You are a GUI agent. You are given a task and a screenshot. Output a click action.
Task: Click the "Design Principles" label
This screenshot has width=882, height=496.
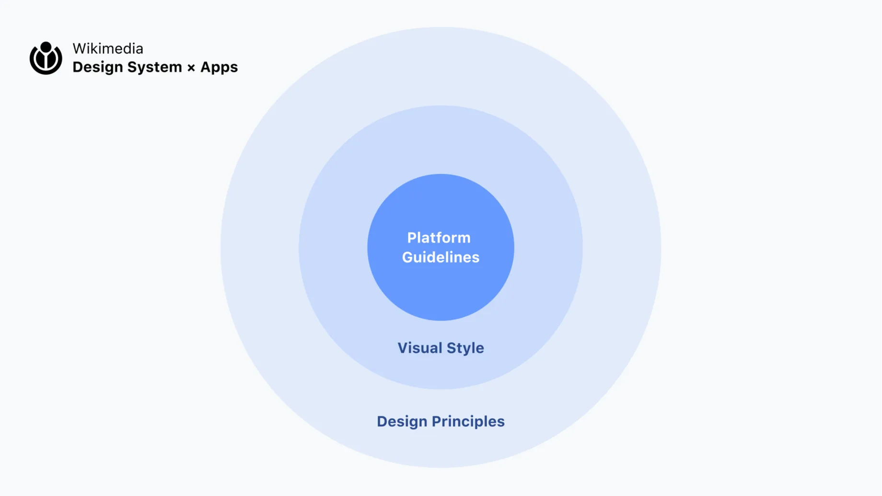441,422
